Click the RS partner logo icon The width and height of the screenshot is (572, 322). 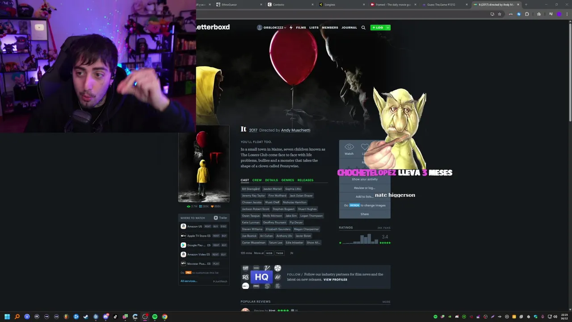pyautogui.click(x=245, y=277)
